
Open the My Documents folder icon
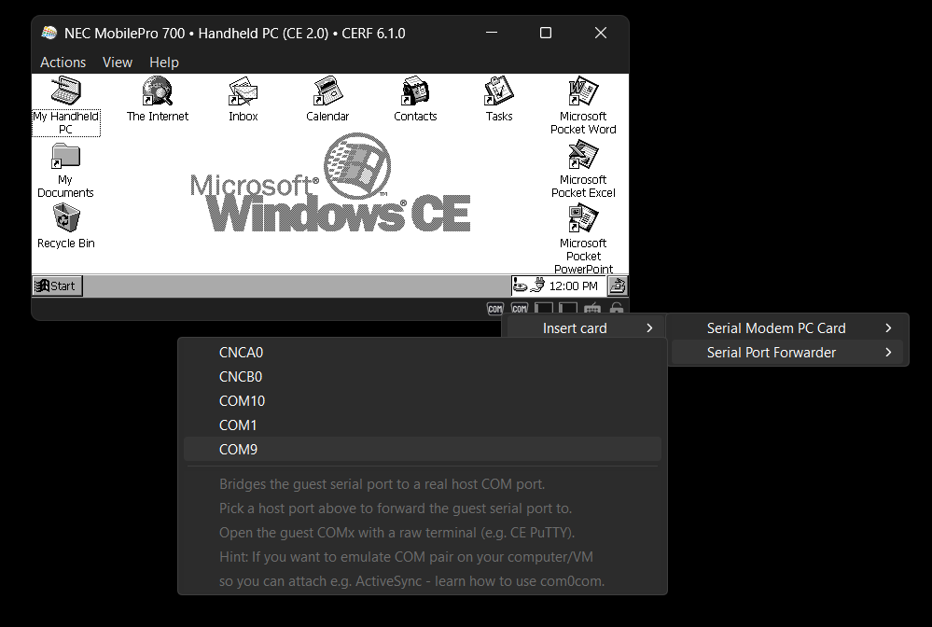65,156
